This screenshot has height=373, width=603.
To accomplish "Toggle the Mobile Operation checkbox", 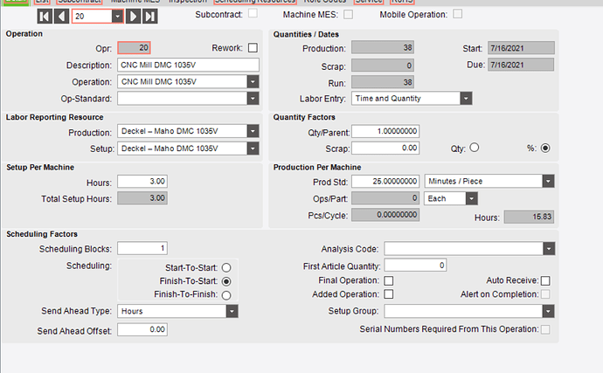I will [x=457, y=14].
